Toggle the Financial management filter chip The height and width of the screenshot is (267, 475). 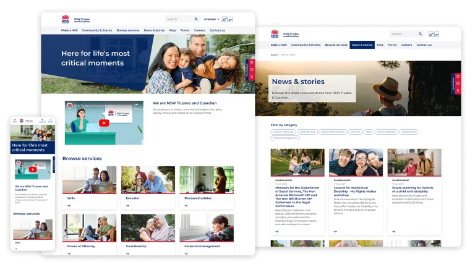285,138
